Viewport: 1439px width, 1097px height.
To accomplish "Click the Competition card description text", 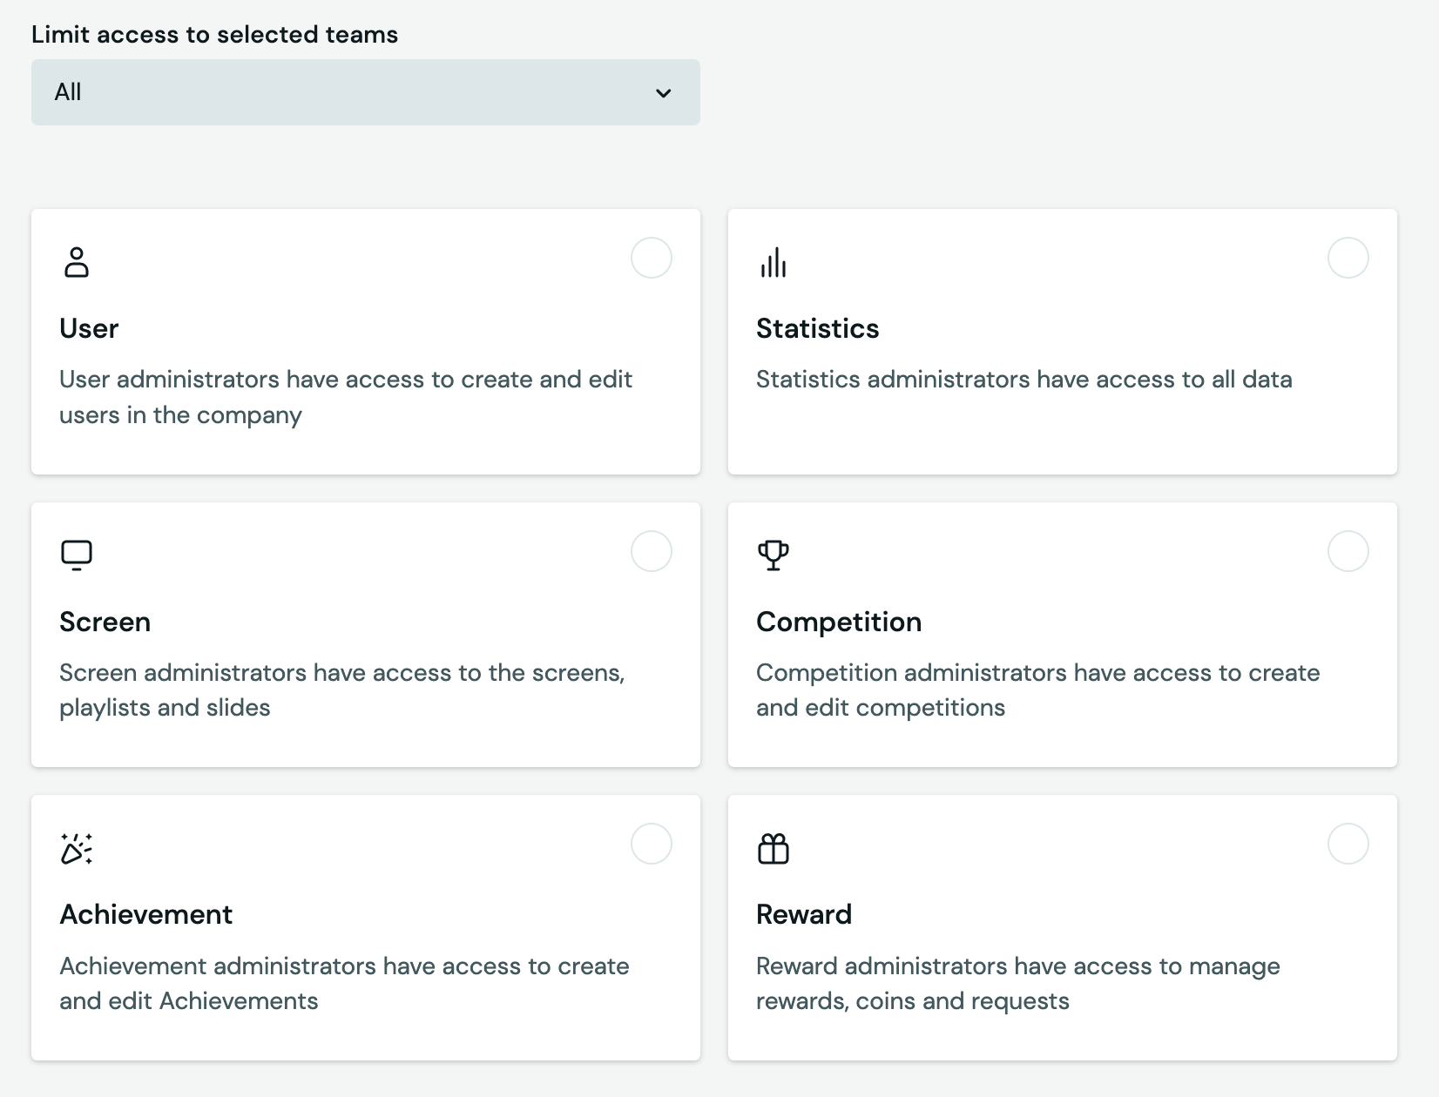I will [x=1037, y=690].
